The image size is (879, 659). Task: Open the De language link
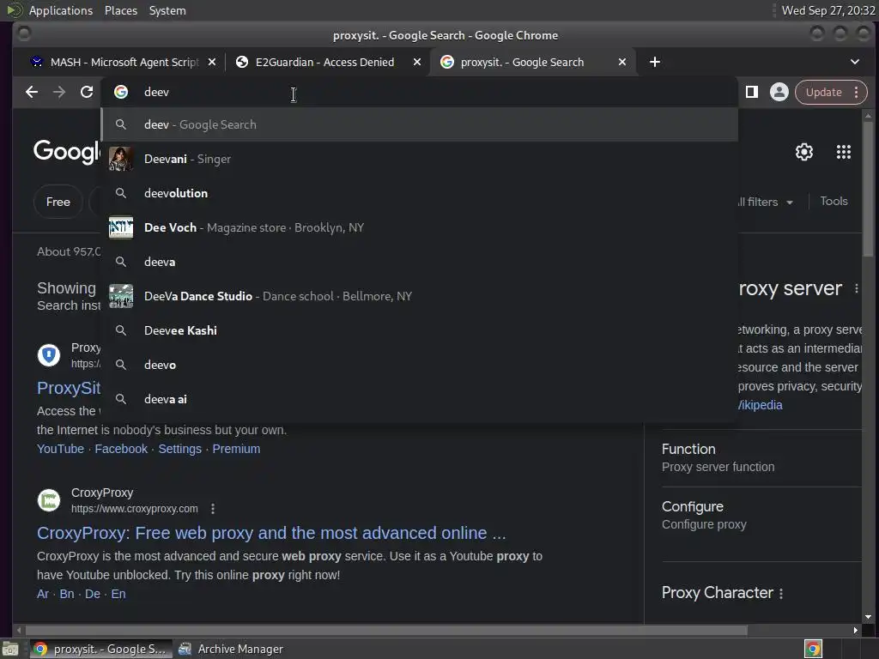pos(93,594)
